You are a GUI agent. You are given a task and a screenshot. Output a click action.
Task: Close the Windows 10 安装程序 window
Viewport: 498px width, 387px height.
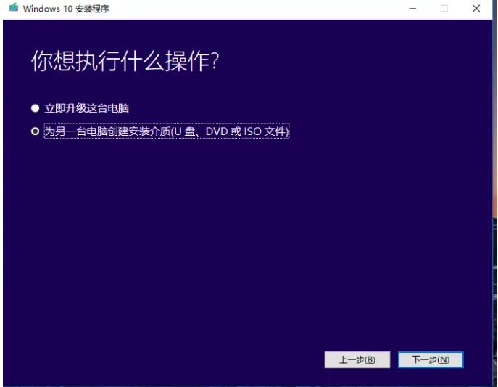point(476,8)
